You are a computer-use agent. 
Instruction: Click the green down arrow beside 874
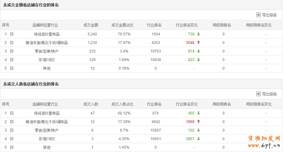[x=199, y=51]
